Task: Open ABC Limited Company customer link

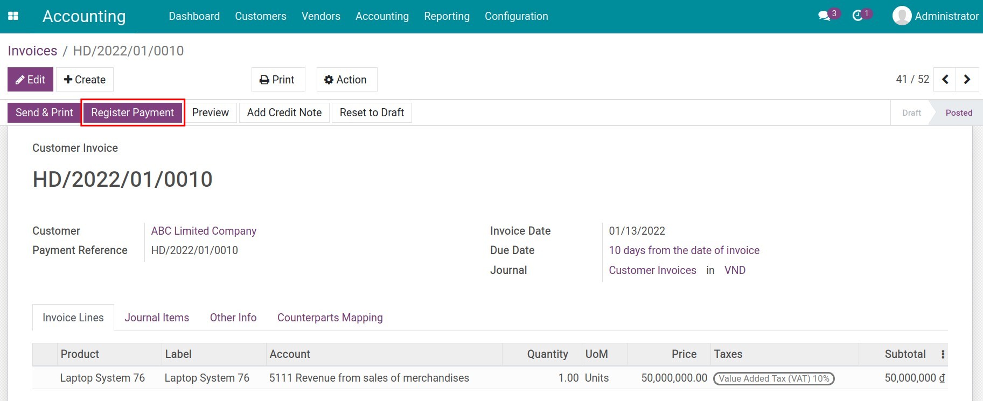Action: [x=204, y=231]
